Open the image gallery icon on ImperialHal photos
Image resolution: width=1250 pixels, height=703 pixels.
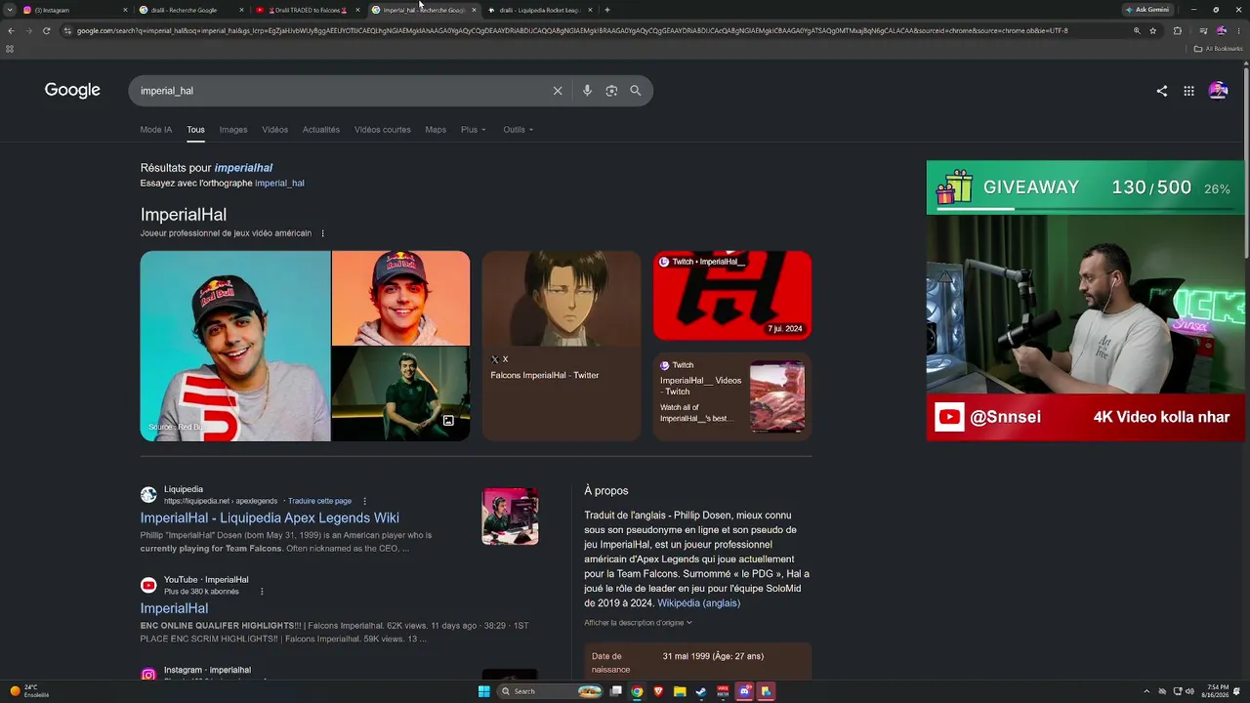[x=448, y=421]
